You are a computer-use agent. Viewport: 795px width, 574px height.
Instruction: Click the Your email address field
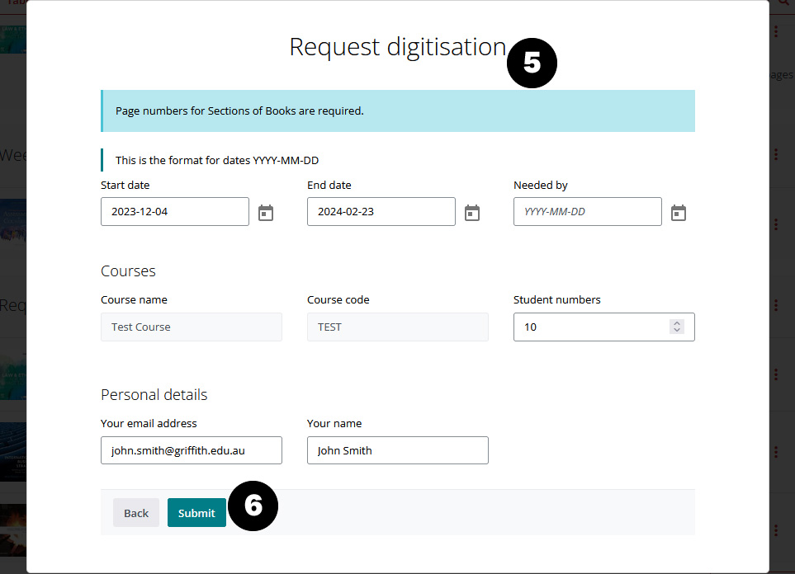tap(191, 451)
